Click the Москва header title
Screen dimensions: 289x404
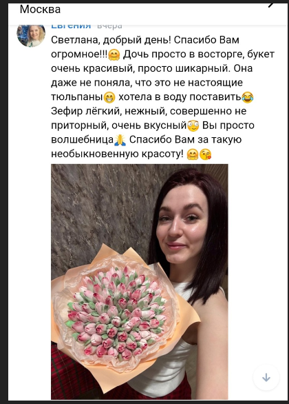pyautogui.click(x=40, y=9)
